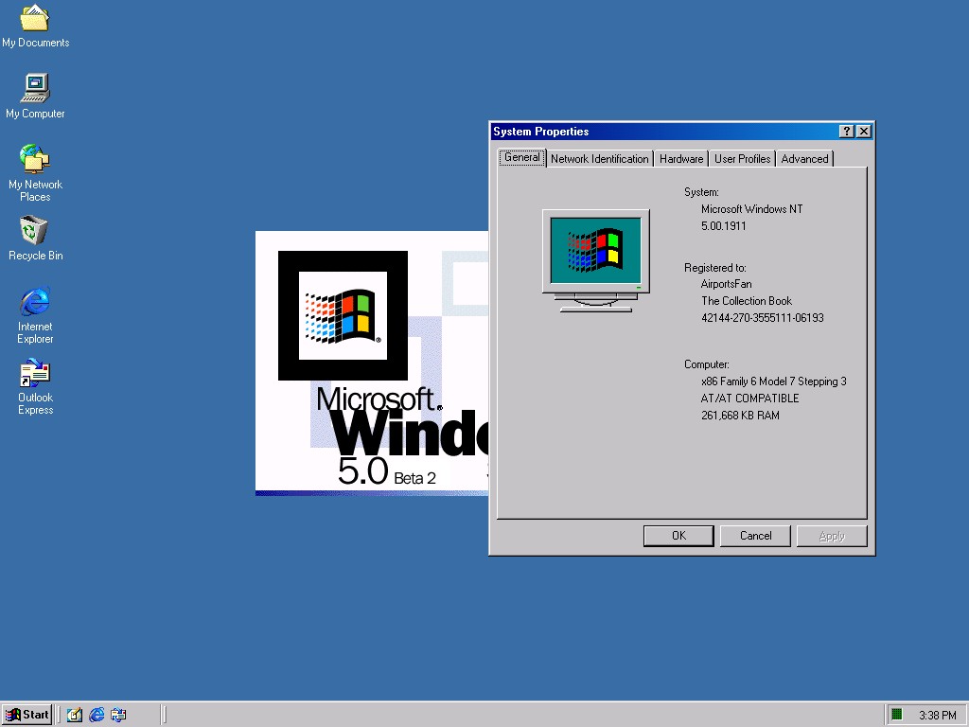969x727 pixels.
Task: Click the taskbar clock showing 3:38 PM
Action: (x=937, y=716)
